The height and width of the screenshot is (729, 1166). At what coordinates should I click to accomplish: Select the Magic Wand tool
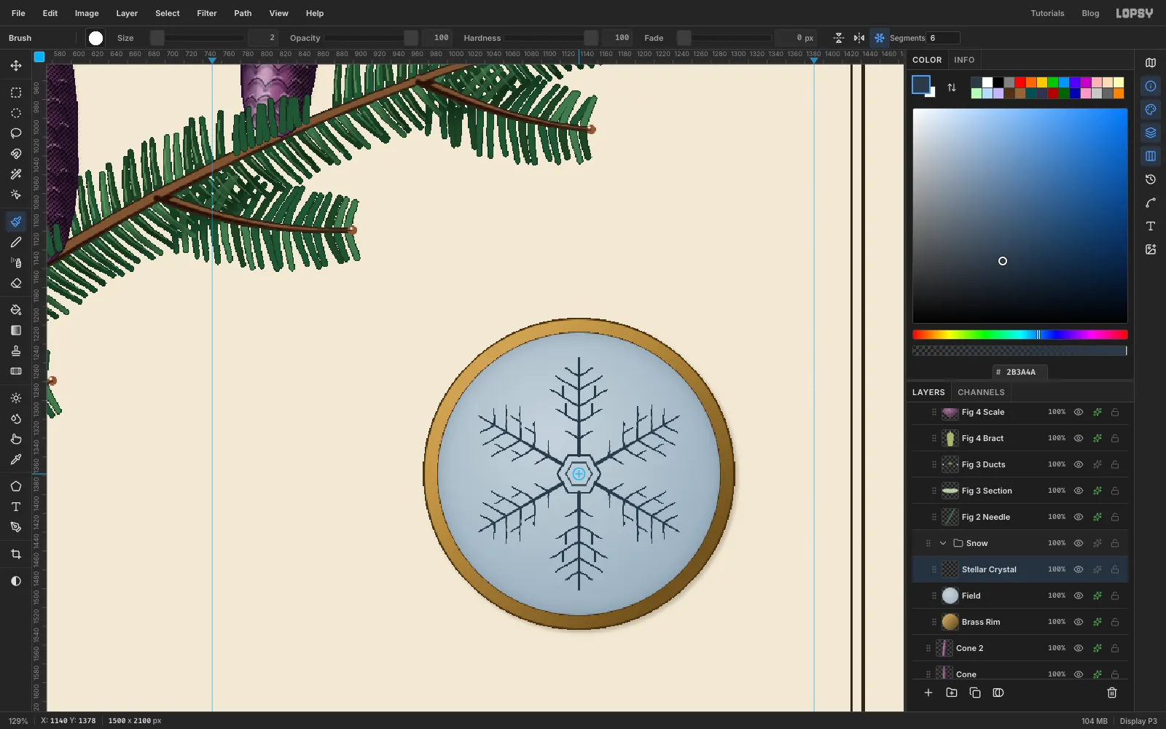point(16,174)
